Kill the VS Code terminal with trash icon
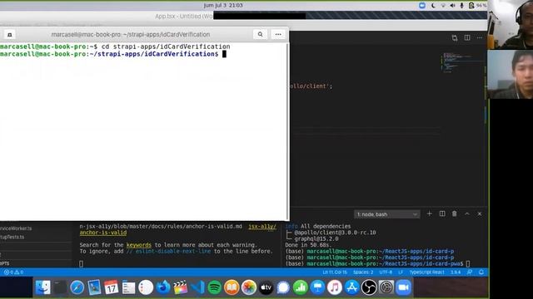Image resolution: width=533 pixels, height=299 pixels. coord(455,214)
